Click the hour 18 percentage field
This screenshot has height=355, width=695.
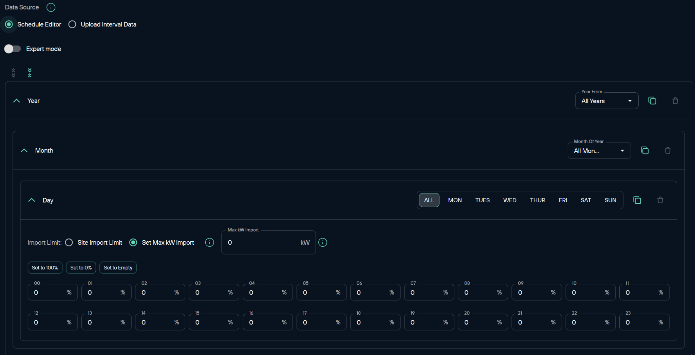[x=375, y=322]
